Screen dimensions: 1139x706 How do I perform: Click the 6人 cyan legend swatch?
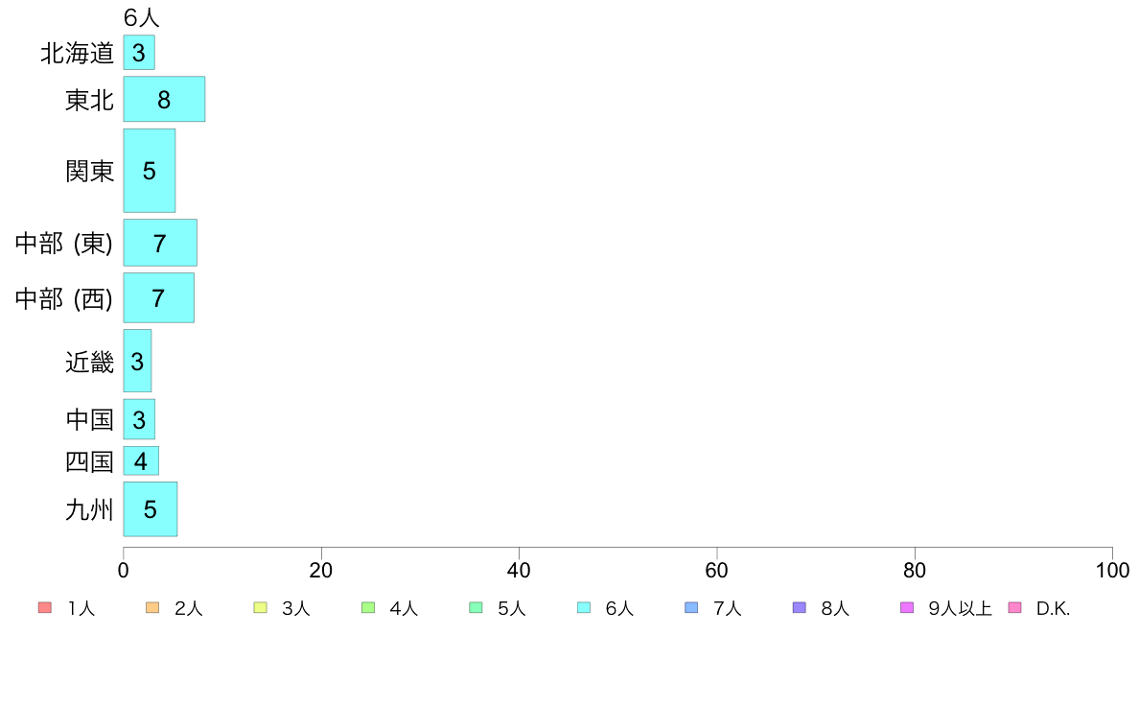(583, 608)
